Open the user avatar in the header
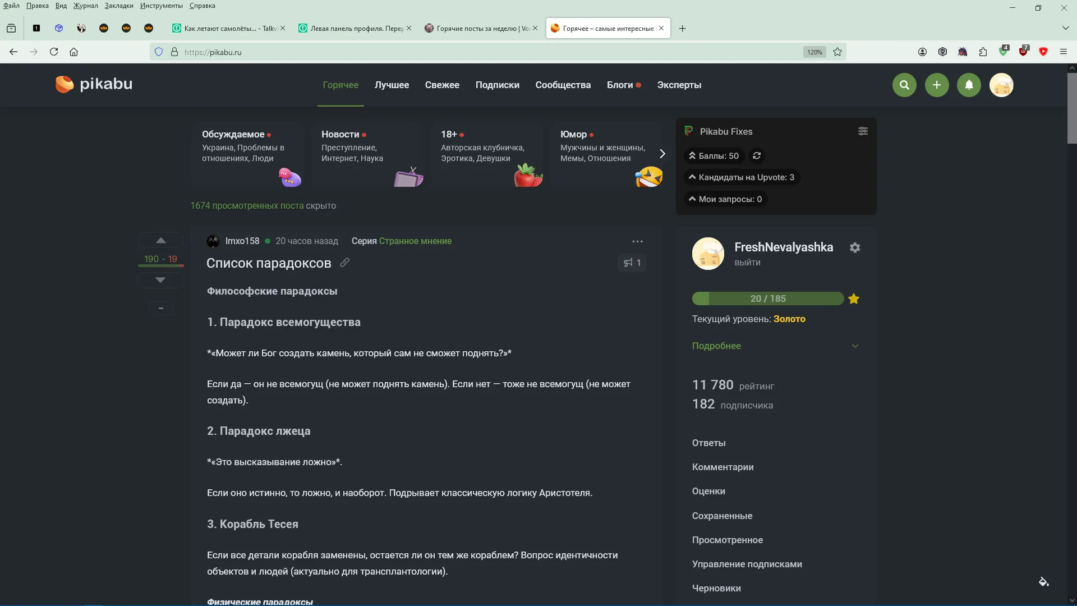The height and width of the screenshot is (606, 1077). click(1001, 85)
